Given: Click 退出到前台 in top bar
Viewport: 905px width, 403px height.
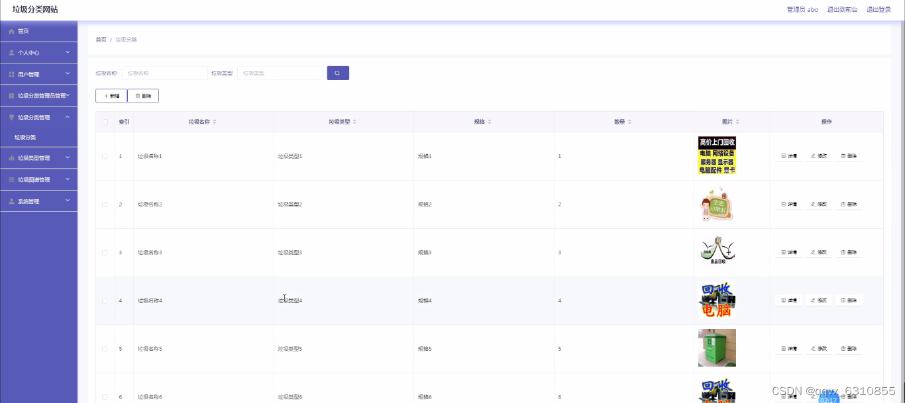Looking at the screenshot, I should (x=842, y=10).
